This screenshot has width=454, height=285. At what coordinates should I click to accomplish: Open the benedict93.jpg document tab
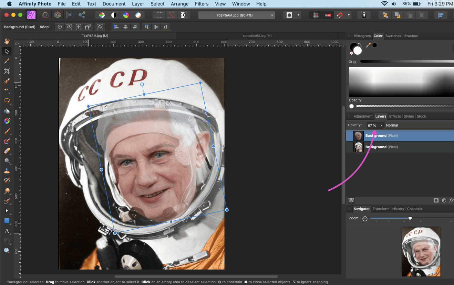click(257, 36)
